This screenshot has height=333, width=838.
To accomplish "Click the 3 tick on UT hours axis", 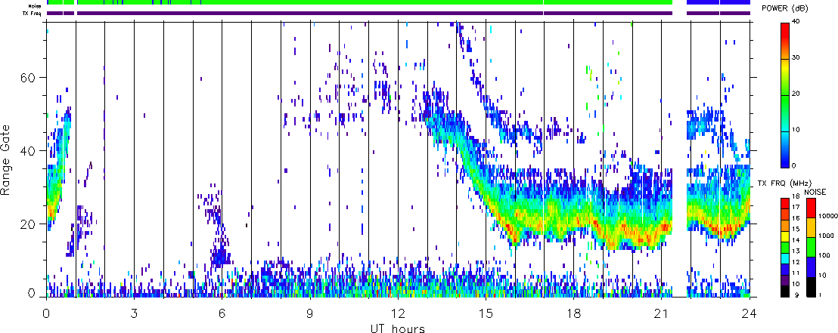I will (x=134, y=313).
